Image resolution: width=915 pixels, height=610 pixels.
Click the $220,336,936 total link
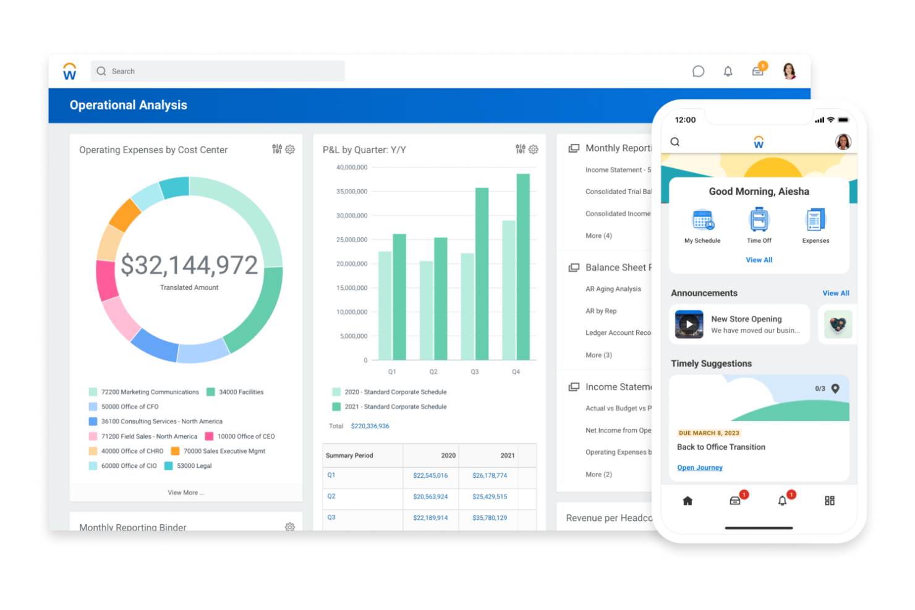point(370,426)
